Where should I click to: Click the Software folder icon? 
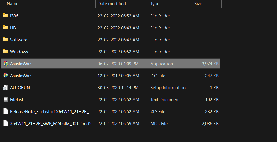[x=6, y=40]
